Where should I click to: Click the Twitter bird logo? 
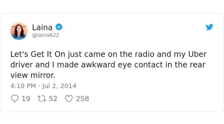pos(209,27)
